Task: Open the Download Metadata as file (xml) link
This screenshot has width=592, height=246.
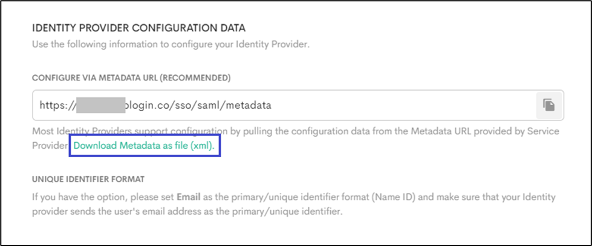Action: 144,146
